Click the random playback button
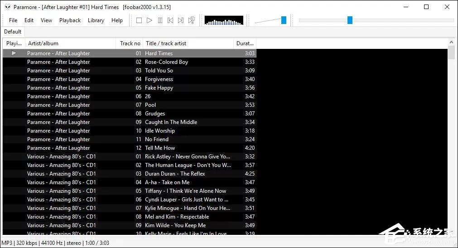 point(191,20)
